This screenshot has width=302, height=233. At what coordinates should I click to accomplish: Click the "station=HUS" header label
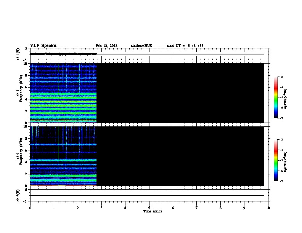pyautogui.click(x=141, y=46)
